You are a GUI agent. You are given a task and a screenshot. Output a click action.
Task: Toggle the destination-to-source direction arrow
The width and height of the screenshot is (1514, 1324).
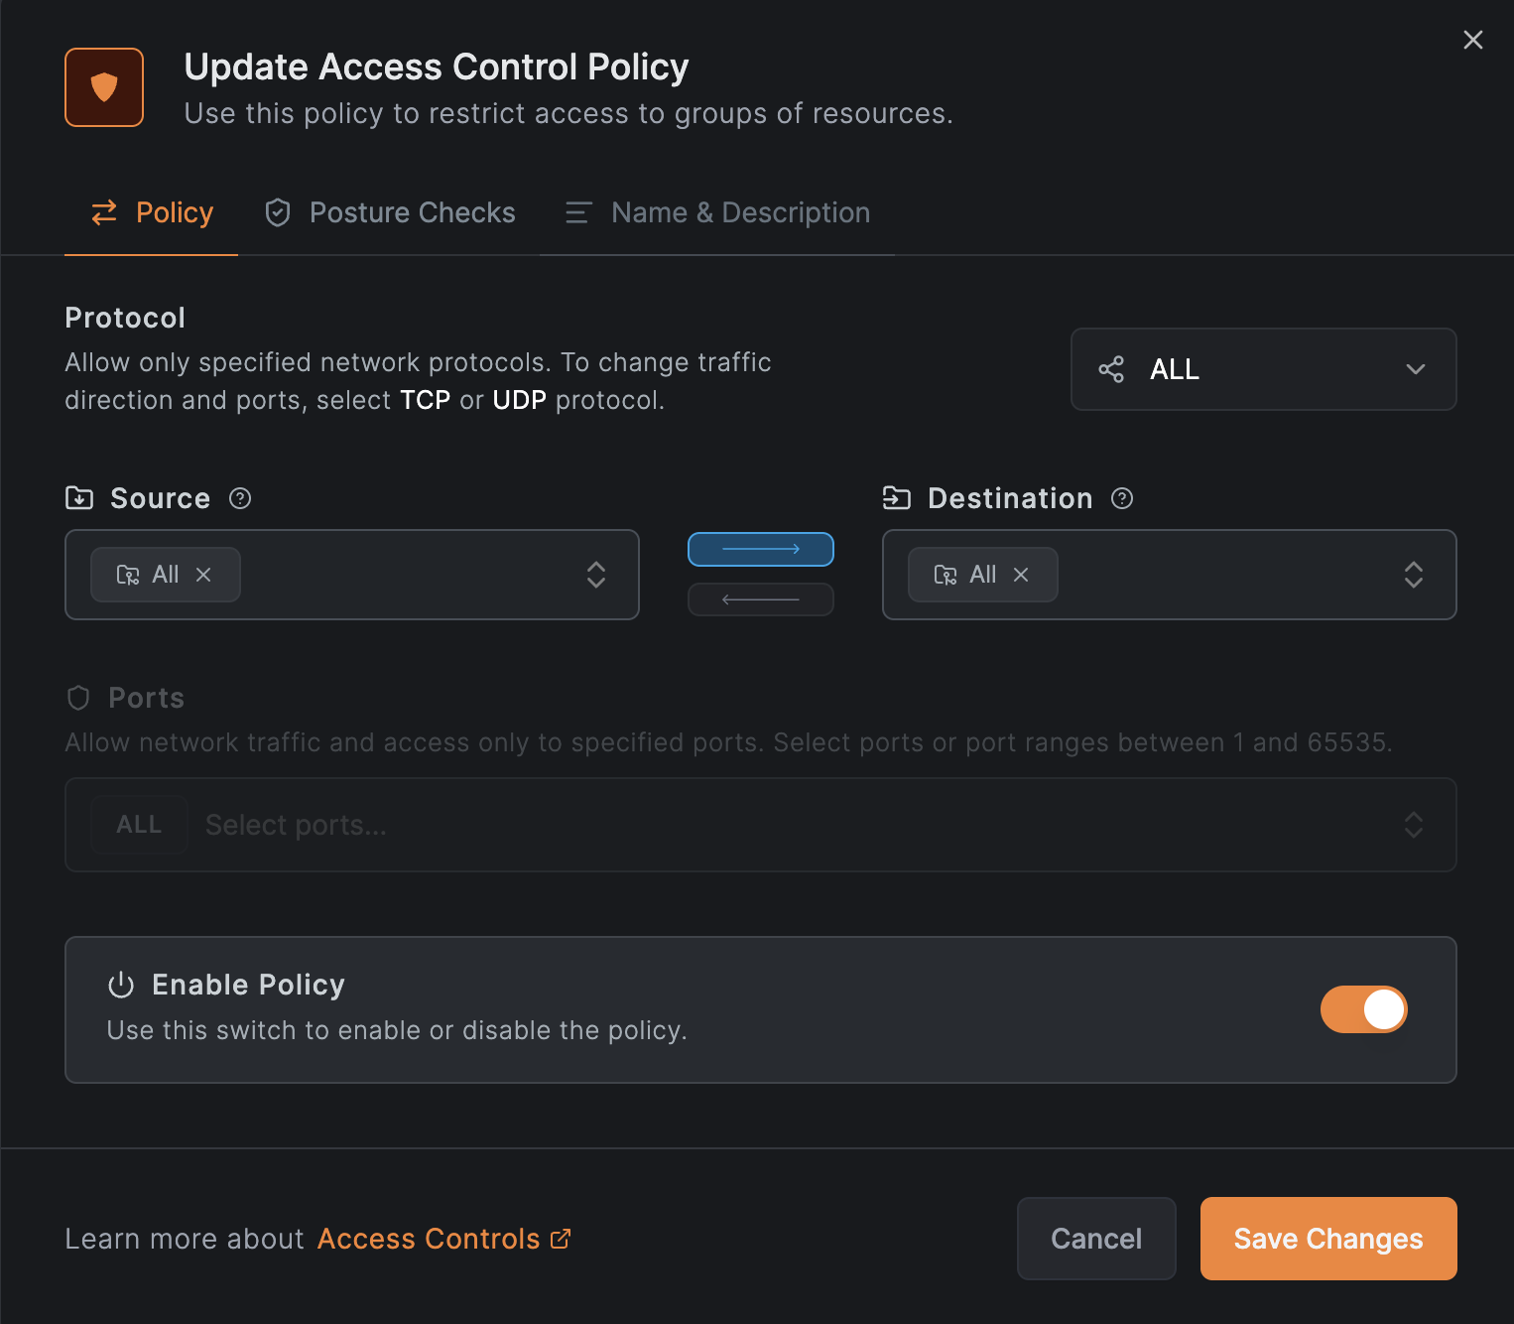pyautogui.click(x=761, y=599)
